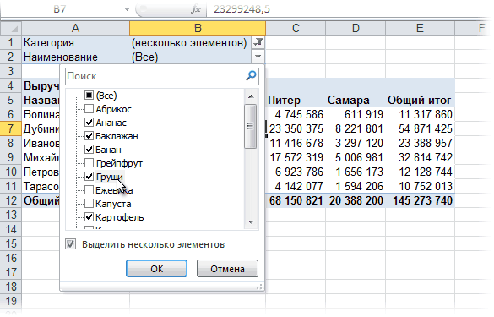Click total cell 20 388 200
The height and width of the screenshot is (317, 494).
pyautogui.click(x=356, y=200)
